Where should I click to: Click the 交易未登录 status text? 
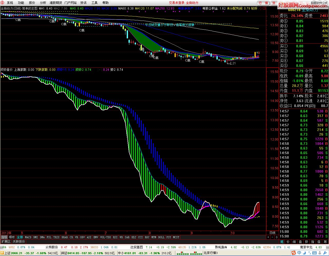177,3
